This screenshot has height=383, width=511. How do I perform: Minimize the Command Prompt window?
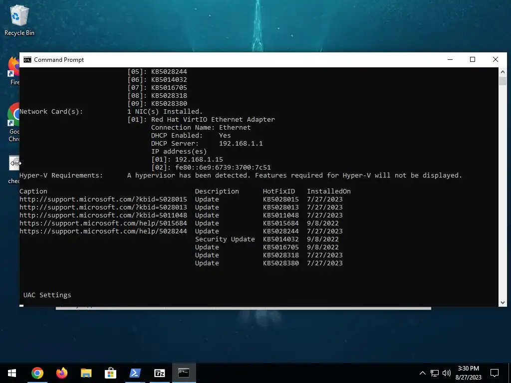[450, 60]
